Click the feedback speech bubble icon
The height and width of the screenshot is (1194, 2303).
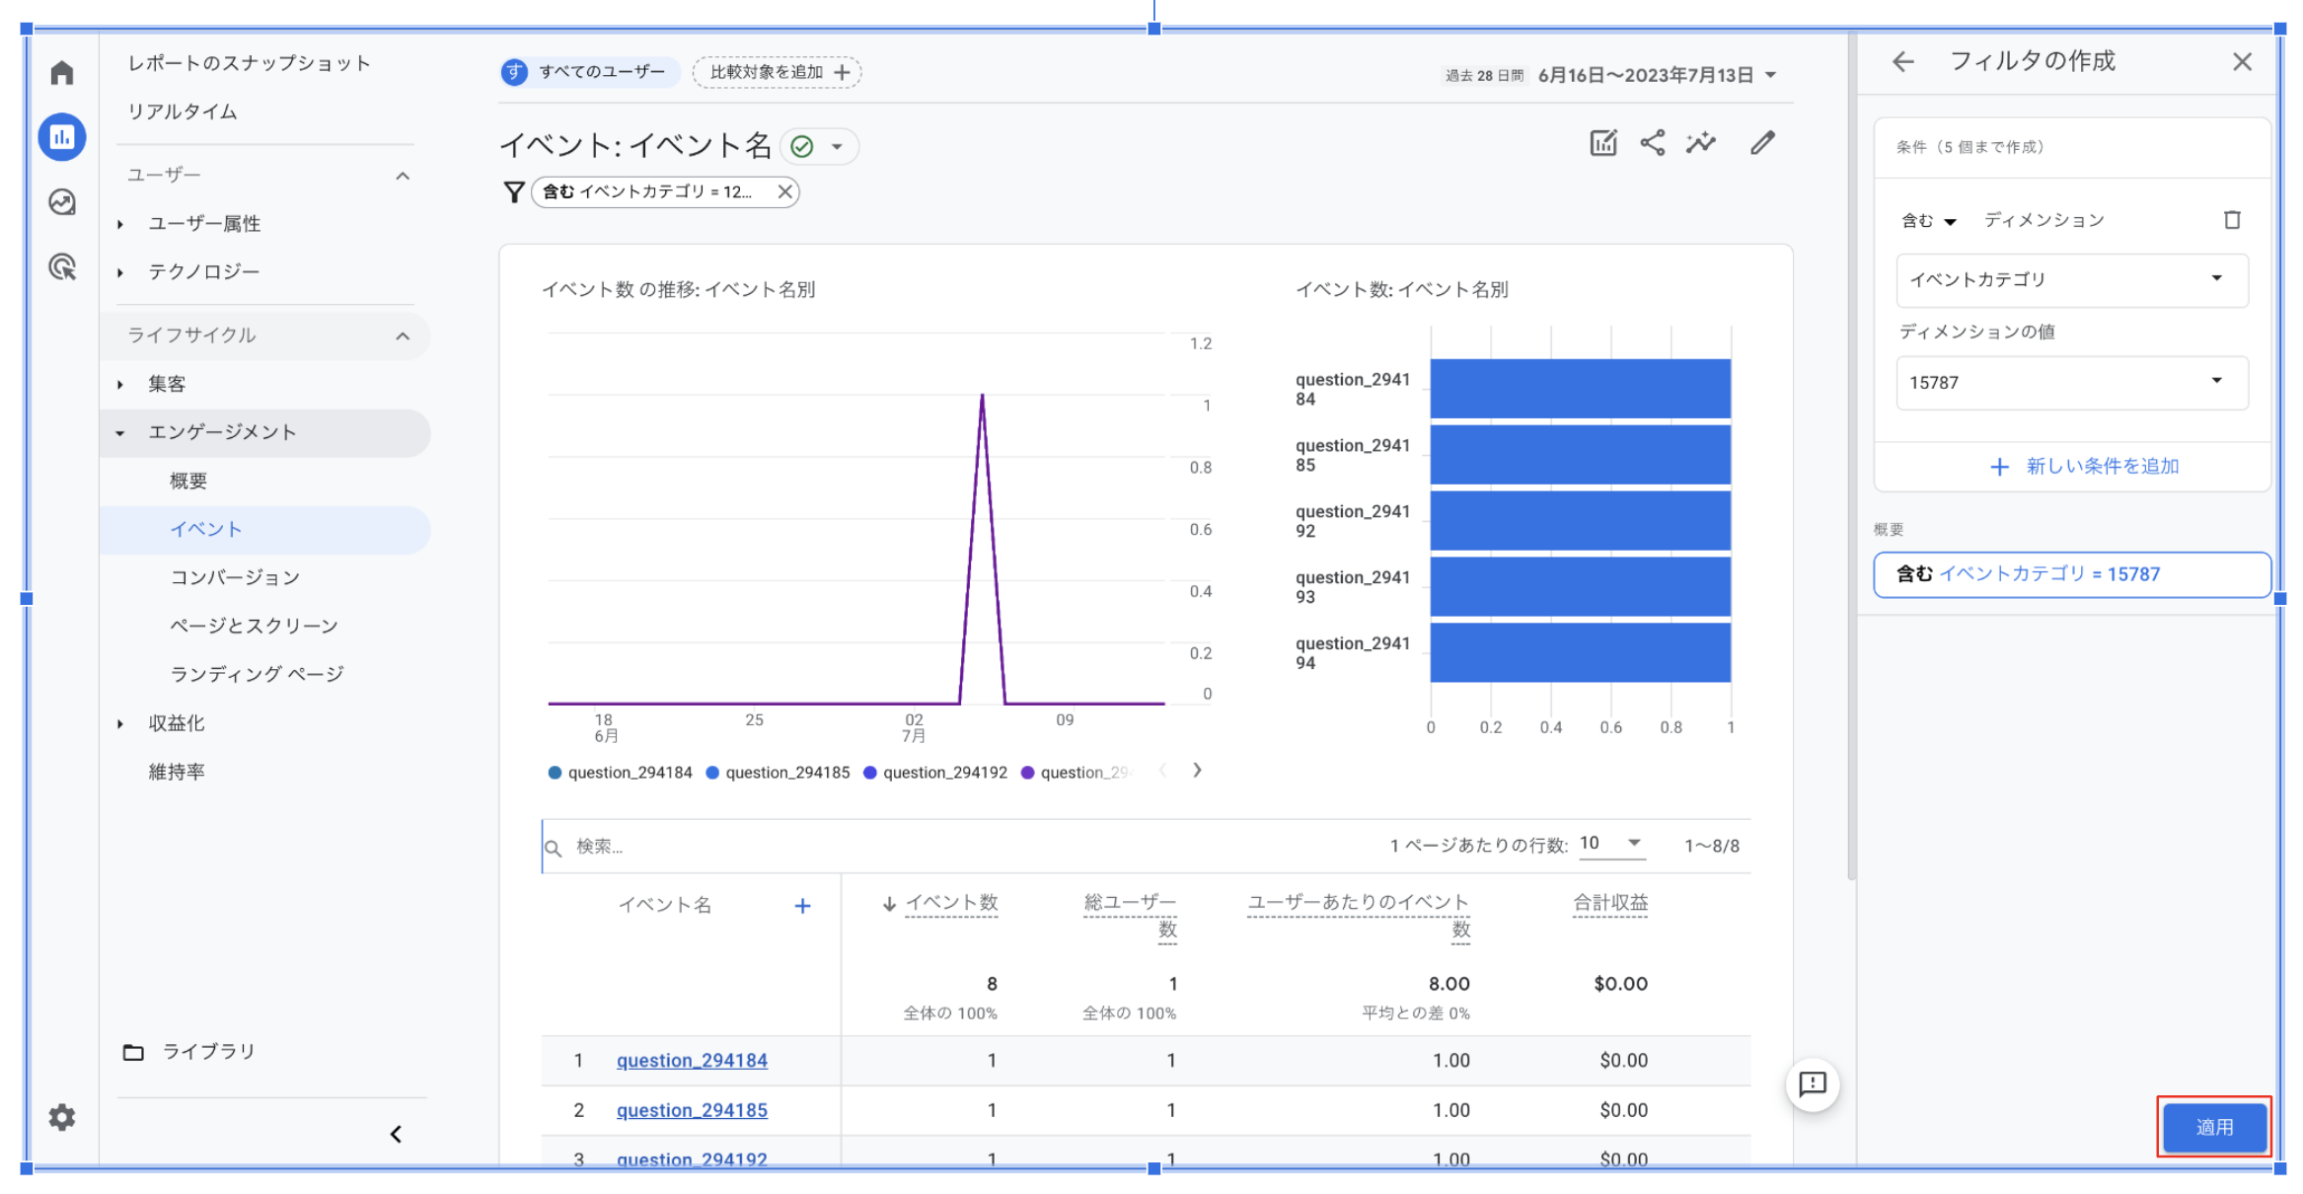[x=1813, y=1084]
